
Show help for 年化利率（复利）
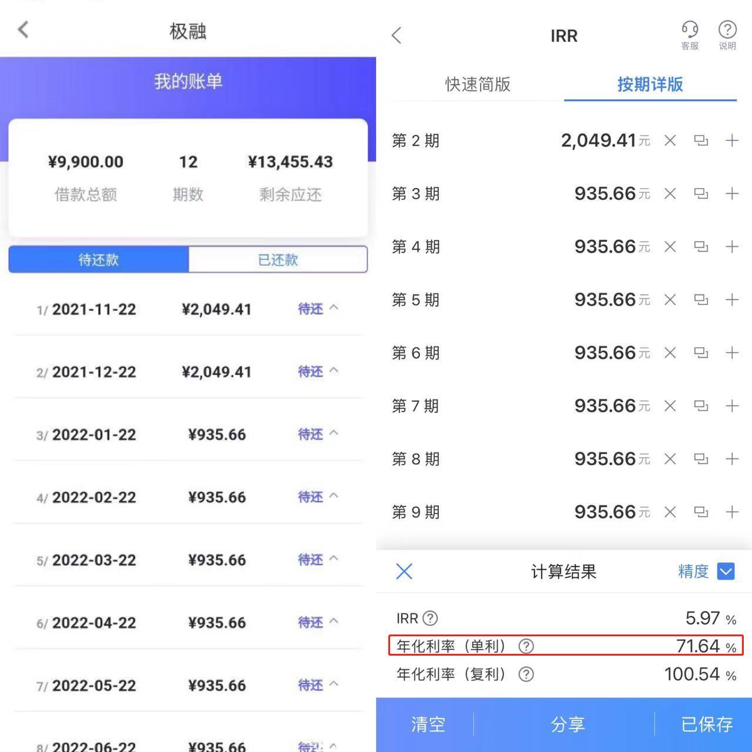click(526, 674)
